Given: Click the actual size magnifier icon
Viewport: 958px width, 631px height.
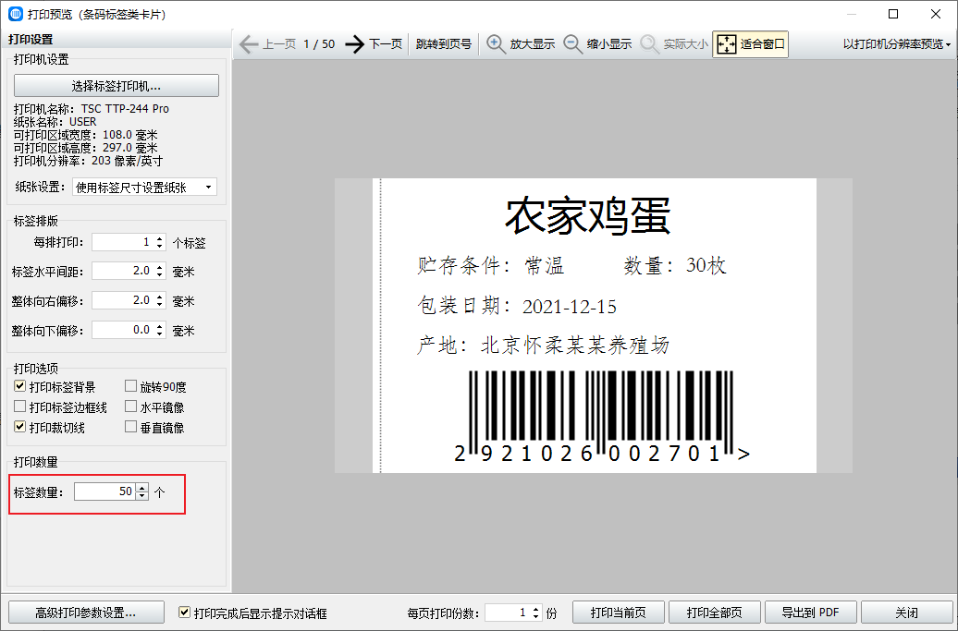Looking at the screenshot, I should point(649,44).
